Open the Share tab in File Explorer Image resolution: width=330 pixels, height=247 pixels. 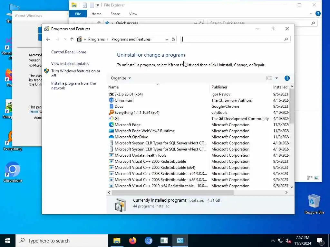click(115, 14)
